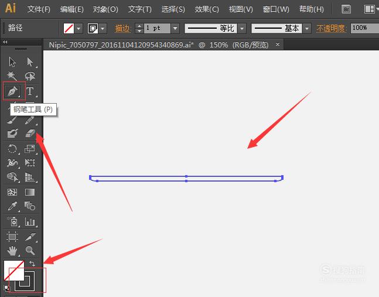Select the Type tool
The image size is (379, 297).
[30, 91]
